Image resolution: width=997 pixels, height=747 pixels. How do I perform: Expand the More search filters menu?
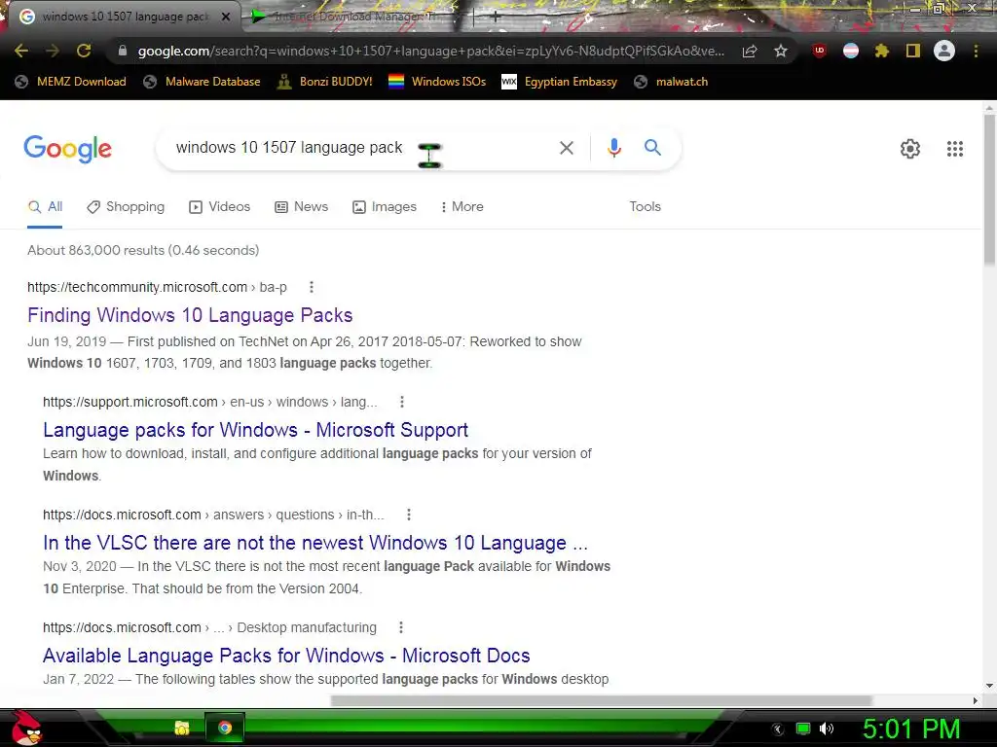point(462,206)
